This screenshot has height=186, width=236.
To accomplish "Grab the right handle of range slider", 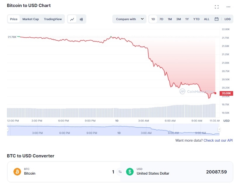I will pyautogui.click(x=219, y=129).
